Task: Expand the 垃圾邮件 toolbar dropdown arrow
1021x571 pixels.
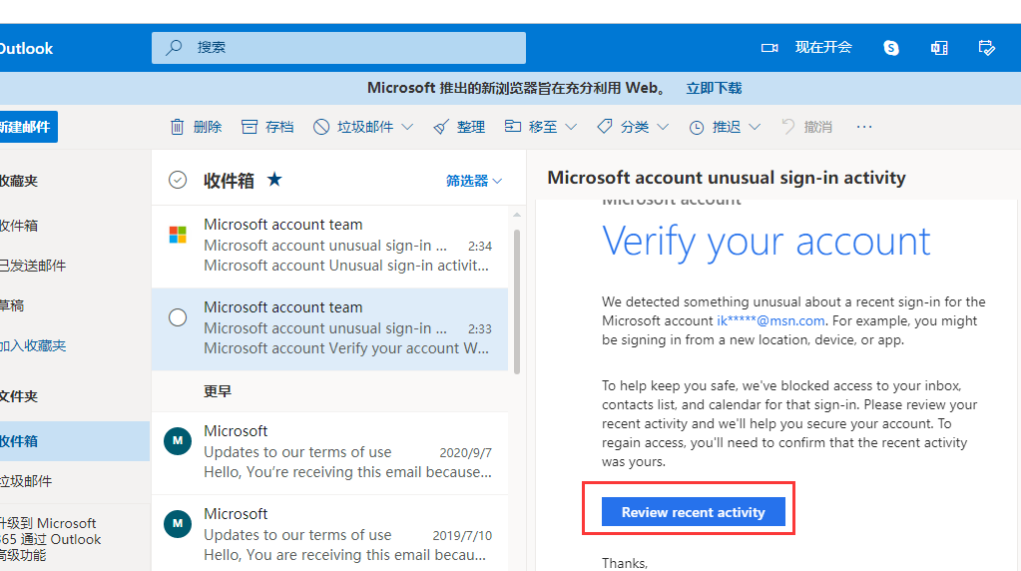Action: 407,127
